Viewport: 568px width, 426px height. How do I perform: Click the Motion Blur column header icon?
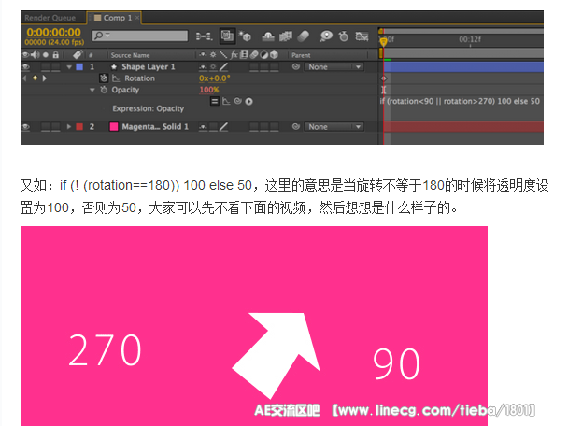pyautogui.click(x=254, y=55)
